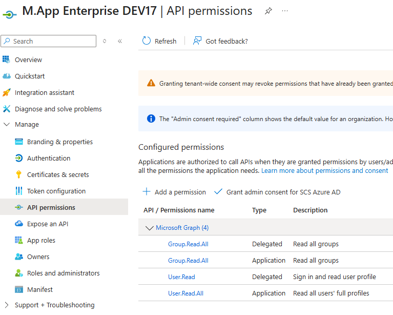Viewport: 393px width, 315px height.
Task: Click the Refresh icon in toolbar
Action: (x=147, y=41)
